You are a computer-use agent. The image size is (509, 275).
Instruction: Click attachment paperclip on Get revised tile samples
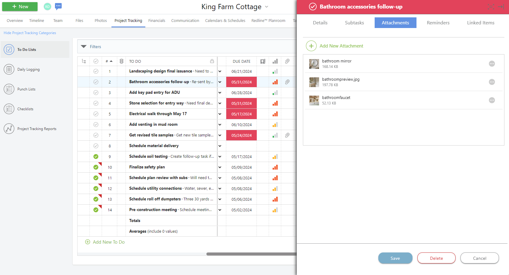[287, 135]
